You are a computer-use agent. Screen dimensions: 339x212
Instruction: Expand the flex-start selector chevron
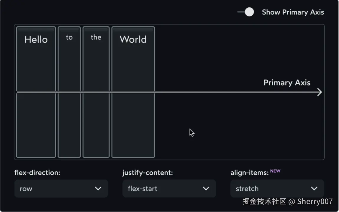coord(206,188)
